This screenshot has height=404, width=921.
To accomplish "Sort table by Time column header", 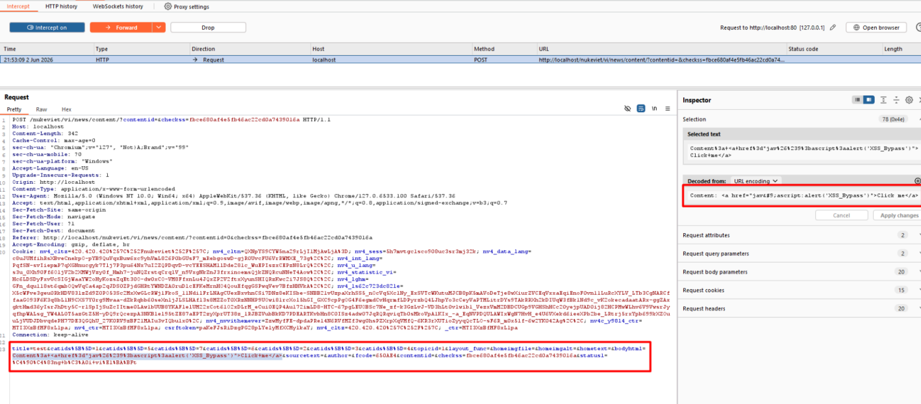I will (x=47, y=49).
